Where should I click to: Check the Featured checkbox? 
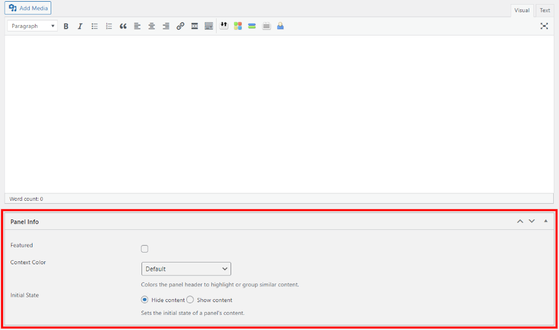[144, 249]
